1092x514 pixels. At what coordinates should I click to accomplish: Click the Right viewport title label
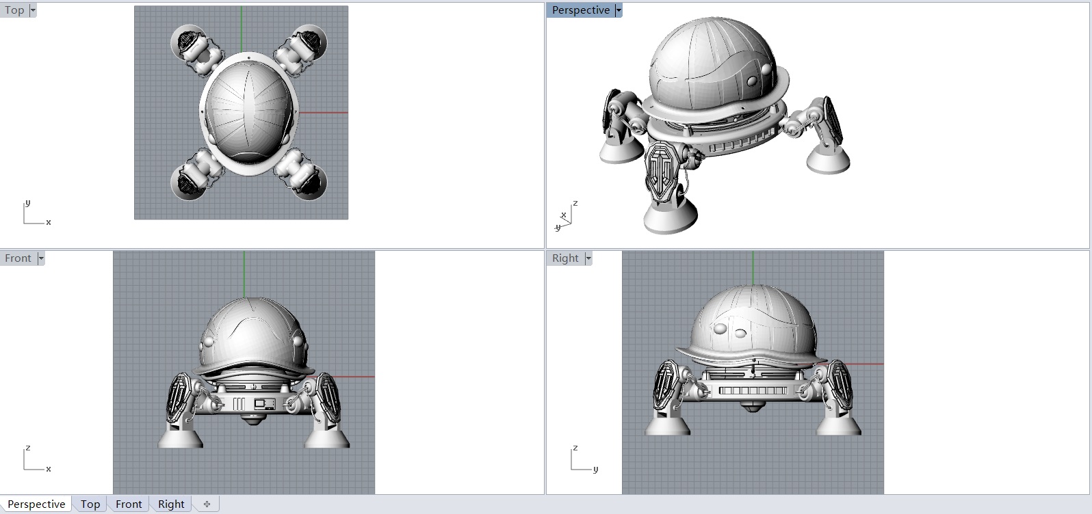pyautogui.click(x=566, y=258)
